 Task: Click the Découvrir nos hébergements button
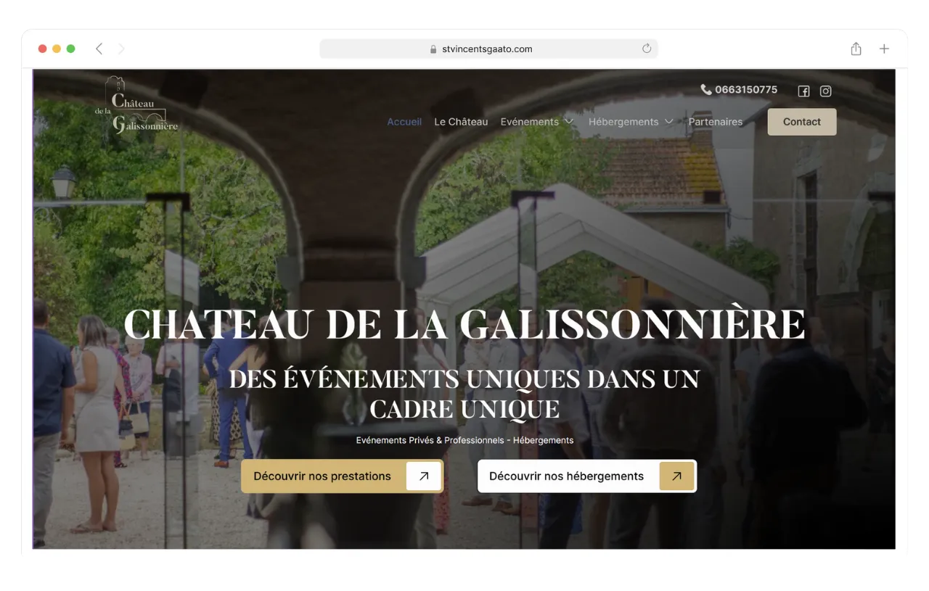click(587, 476)
